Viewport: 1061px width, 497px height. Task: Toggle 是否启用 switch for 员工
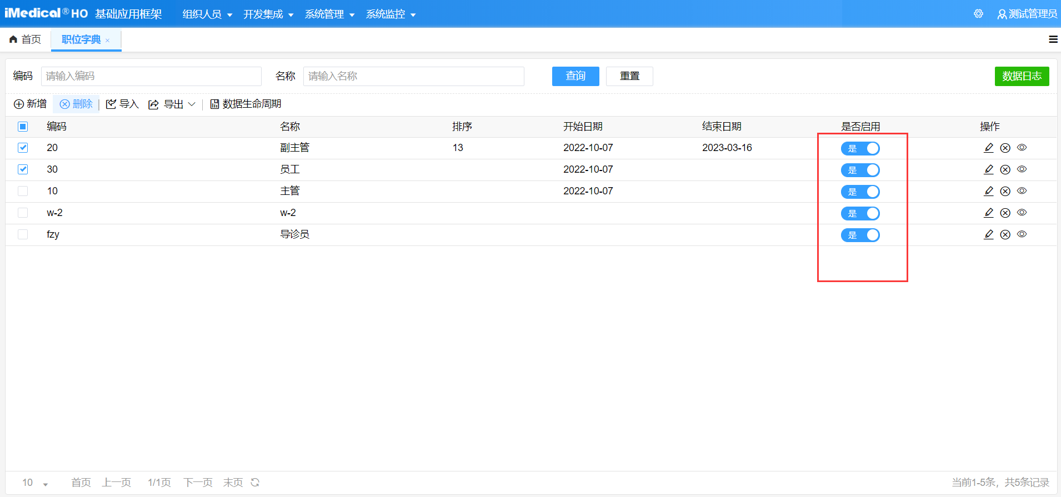click(x=860, y=170)
